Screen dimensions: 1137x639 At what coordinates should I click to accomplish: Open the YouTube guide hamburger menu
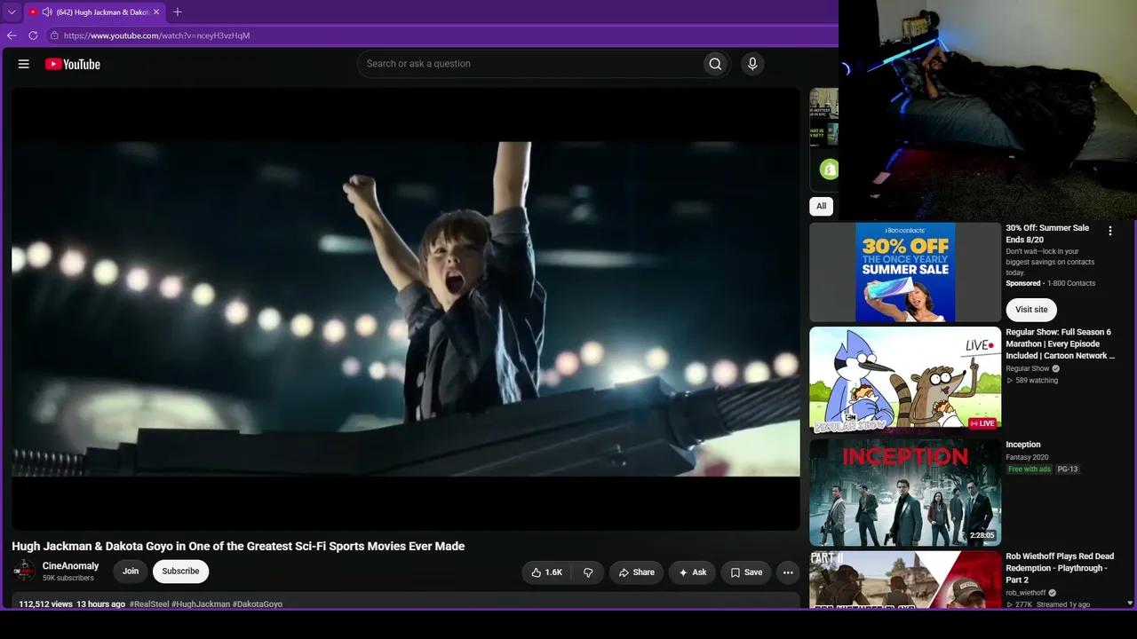(24, 64)
